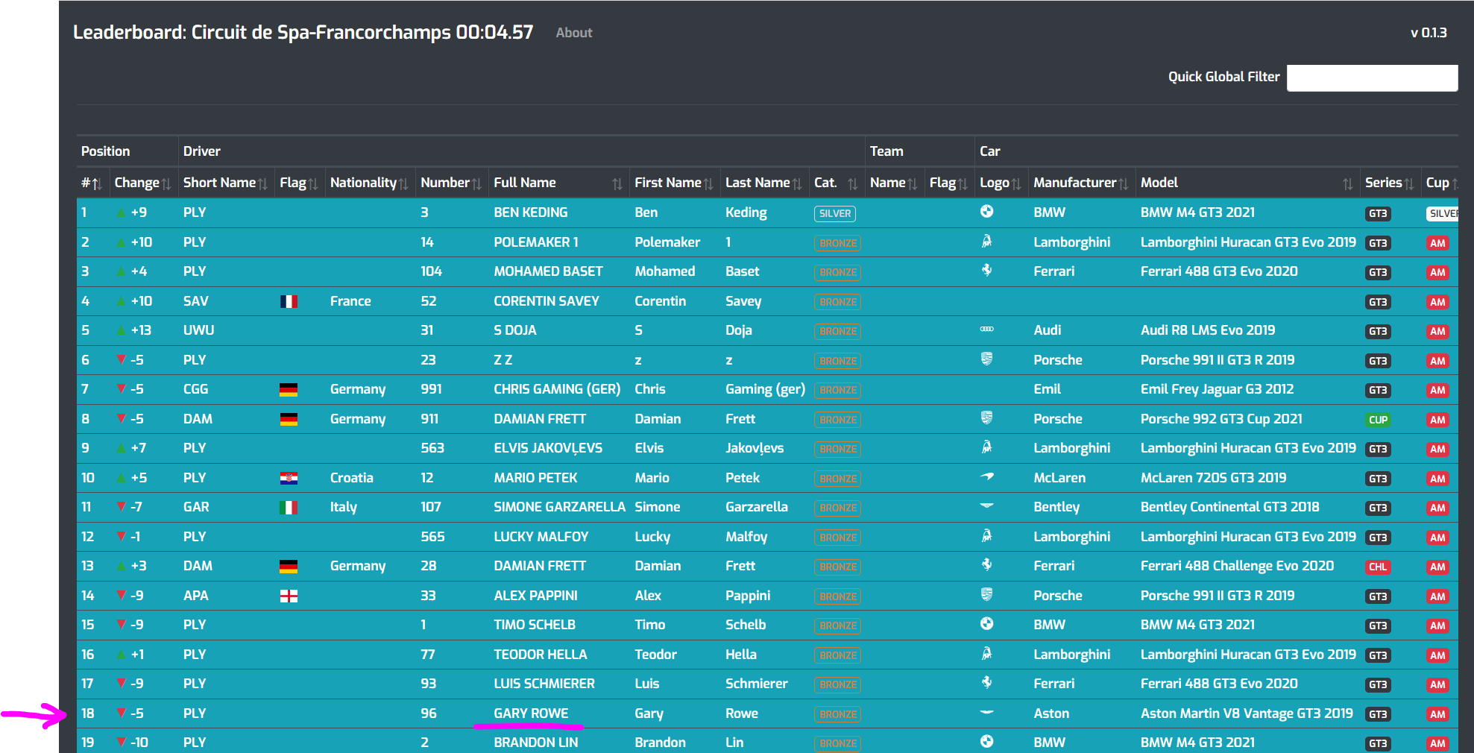Click model Aston Martin V8 Vantage GT3 2019
The width and height of the screenshot is (1474, 753).
click(1247, 713)
